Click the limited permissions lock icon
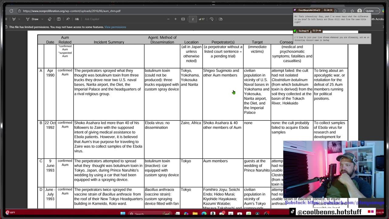This screenshot has width=389, height=219. tap(7, 27)
